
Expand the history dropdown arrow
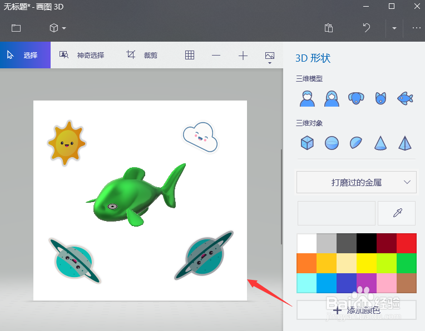394,28
